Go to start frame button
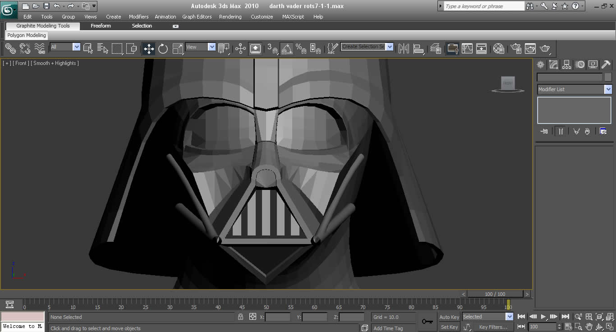The image size is (616, 332). pos(521,317)
